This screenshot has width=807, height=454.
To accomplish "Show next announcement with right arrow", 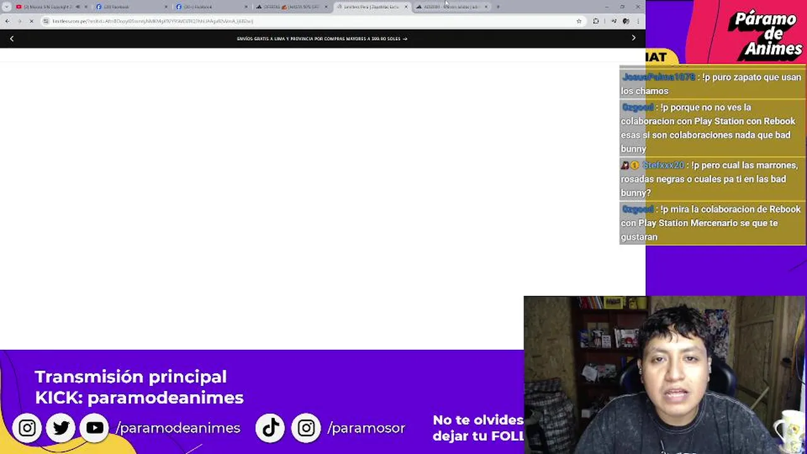I will [634, 38].
